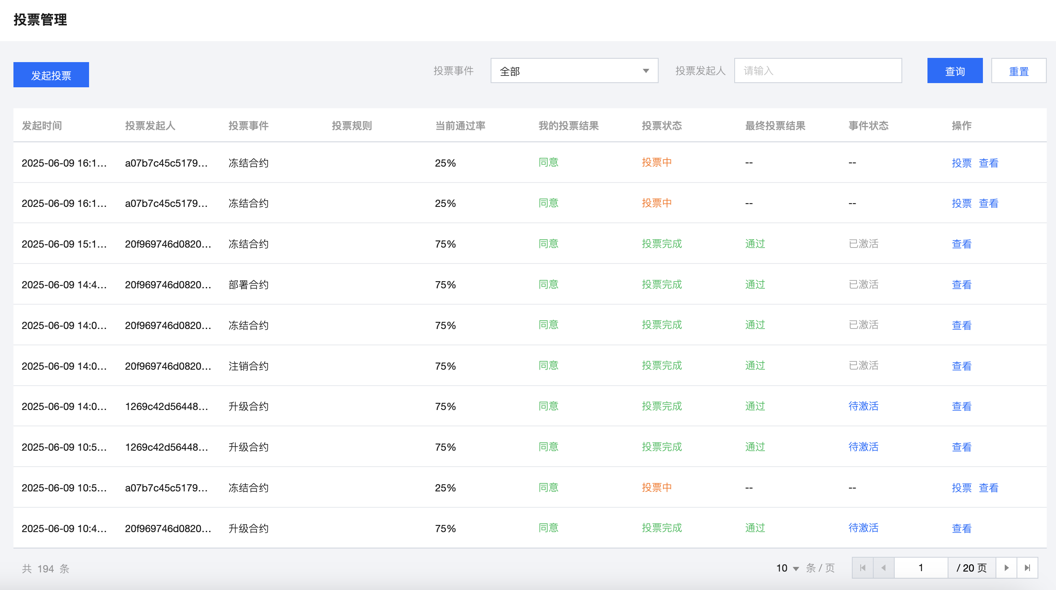Click 通过 result in the 注销合约 row
Viewport: 1056px width, 590px height.
tap(755, 365)
